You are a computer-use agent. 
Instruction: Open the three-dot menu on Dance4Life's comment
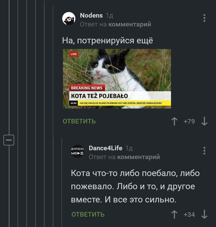point(204,151)
